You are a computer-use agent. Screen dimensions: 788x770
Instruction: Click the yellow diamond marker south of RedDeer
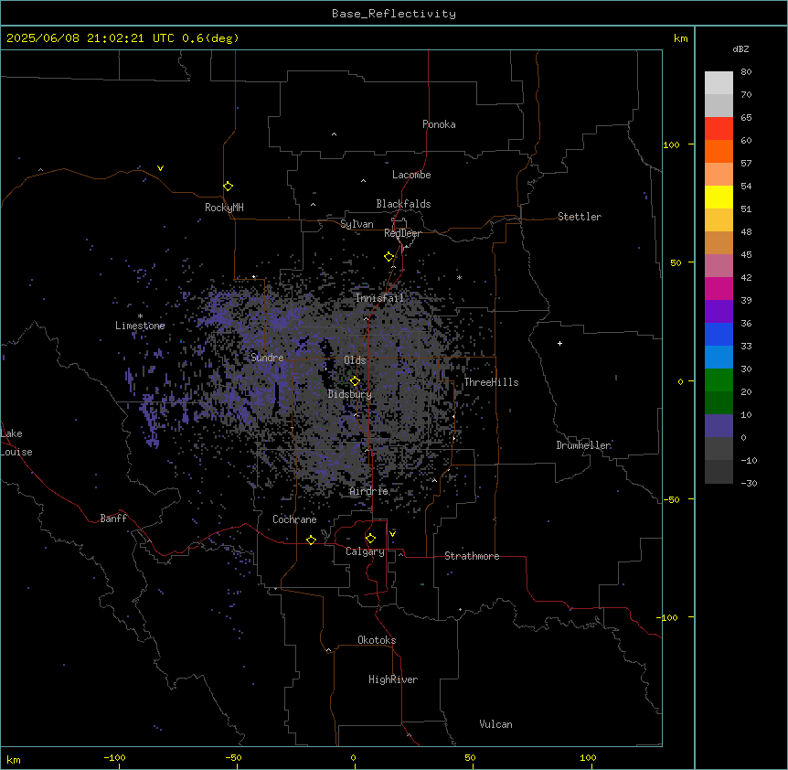(x=389, y=257)
